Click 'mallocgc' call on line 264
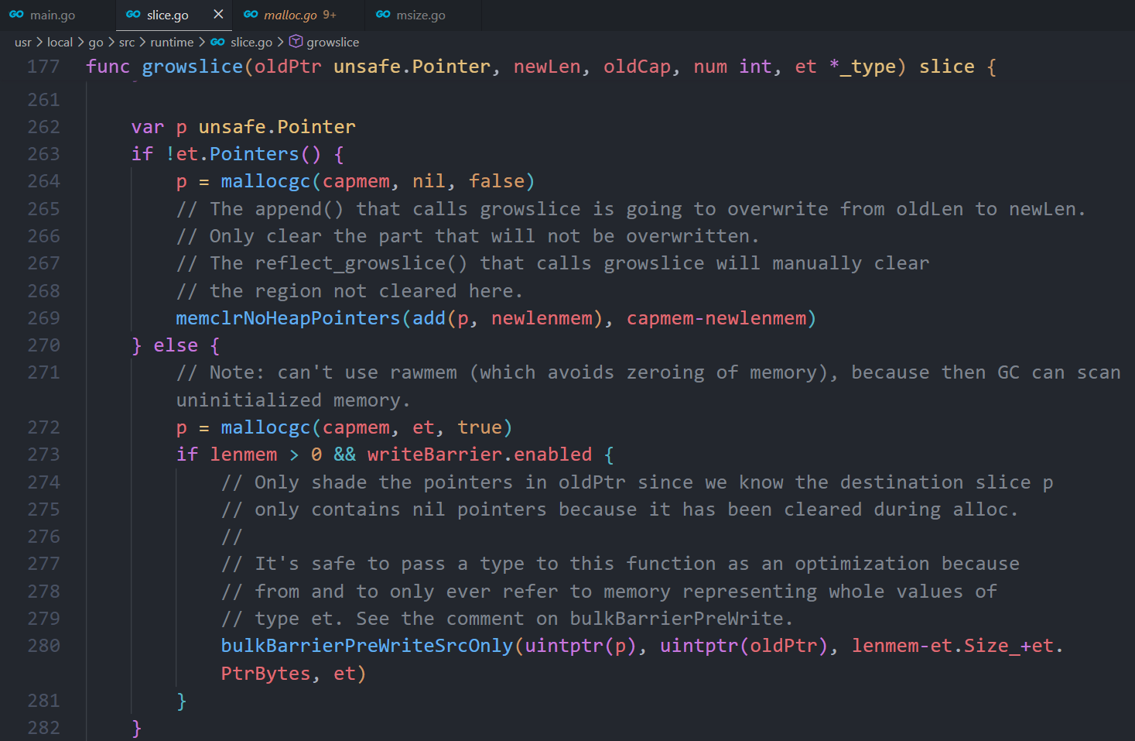The height and width of the screenshot is (741, 1135). pos(265,181)
